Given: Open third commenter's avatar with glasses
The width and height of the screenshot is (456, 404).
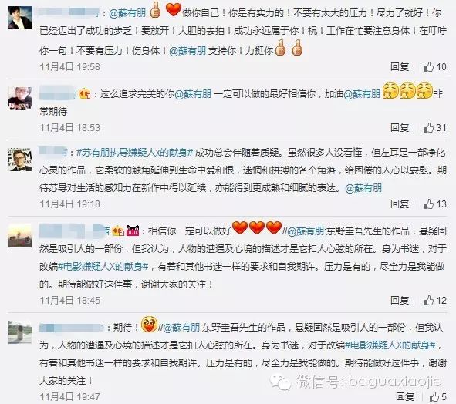Looking at the screenshot, I should 20,160.
